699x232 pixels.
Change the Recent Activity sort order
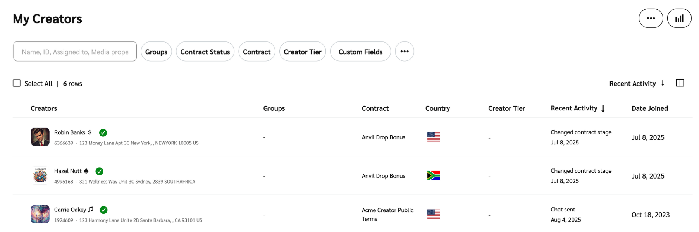click(x=636, y=84)
